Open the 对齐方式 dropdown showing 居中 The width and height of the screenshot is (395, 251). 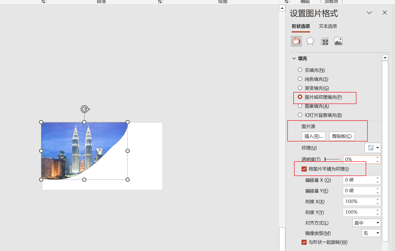367,223
